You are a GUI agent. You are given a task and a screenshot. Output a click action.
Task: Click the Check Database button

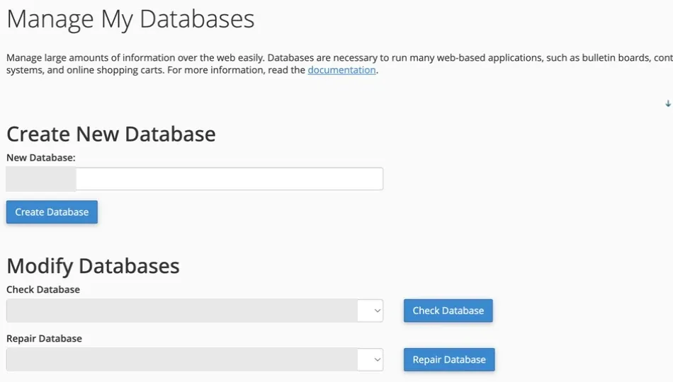tap(448, 311)
